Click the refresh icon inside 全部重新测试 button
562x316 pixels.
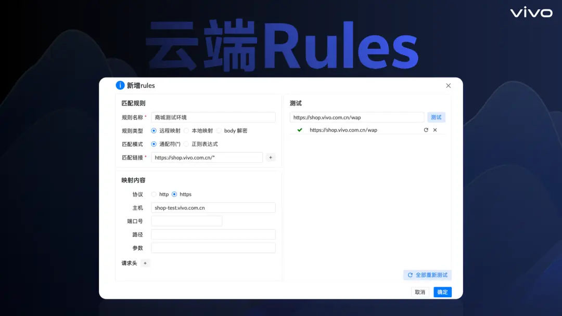click(409, 275)
